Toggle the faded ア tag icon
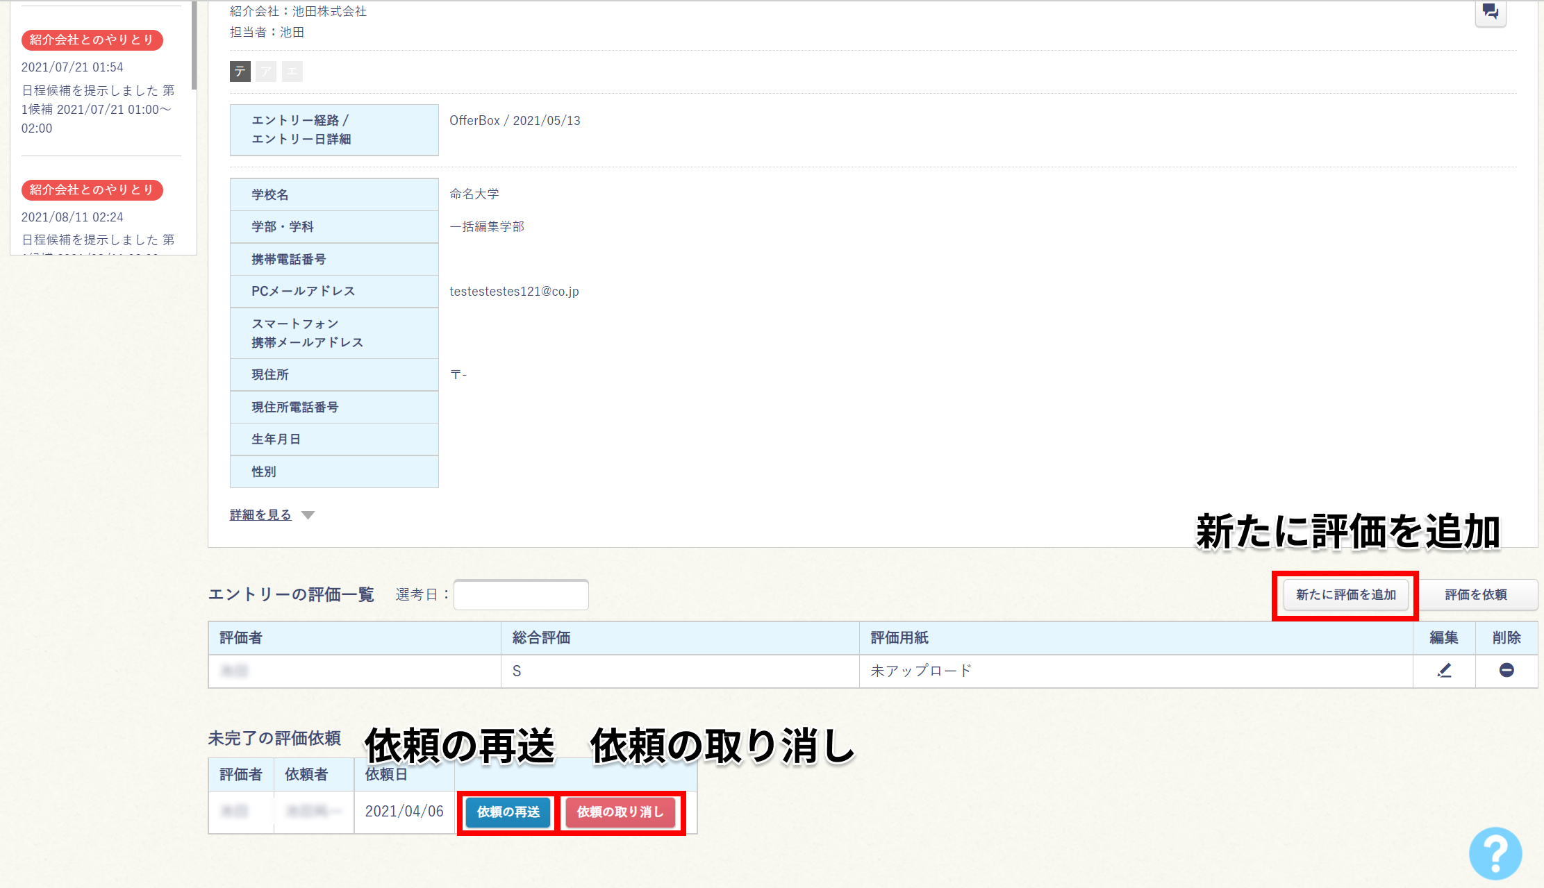1544x888 pixels. pos(266,72)
